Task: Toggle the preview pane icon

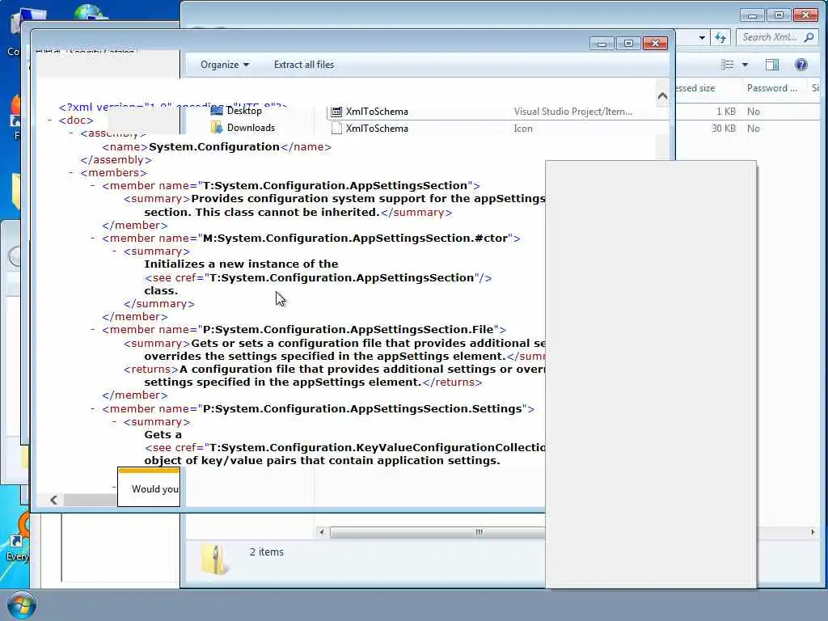Action: [772, 65]
